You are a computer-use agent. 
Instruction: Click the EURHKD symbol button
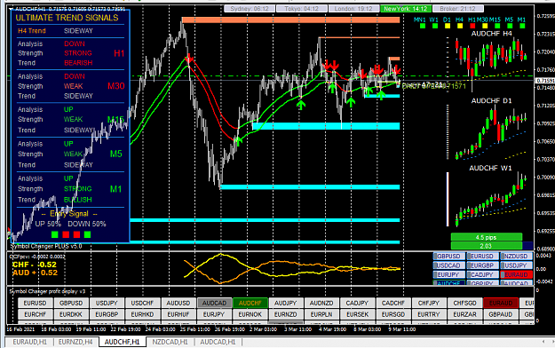coord(142,314)
